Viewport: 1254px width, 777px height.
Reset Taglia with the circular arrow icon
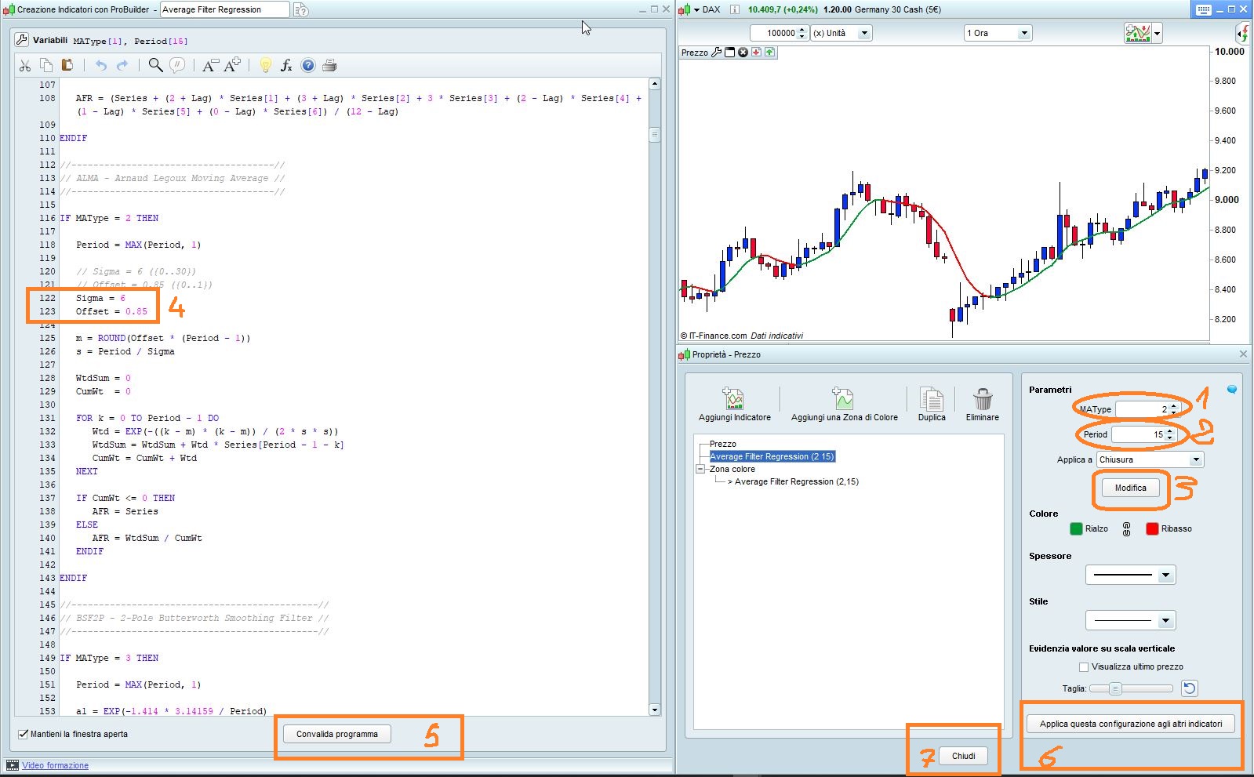pyautogui.click(x=1190, y=688)
